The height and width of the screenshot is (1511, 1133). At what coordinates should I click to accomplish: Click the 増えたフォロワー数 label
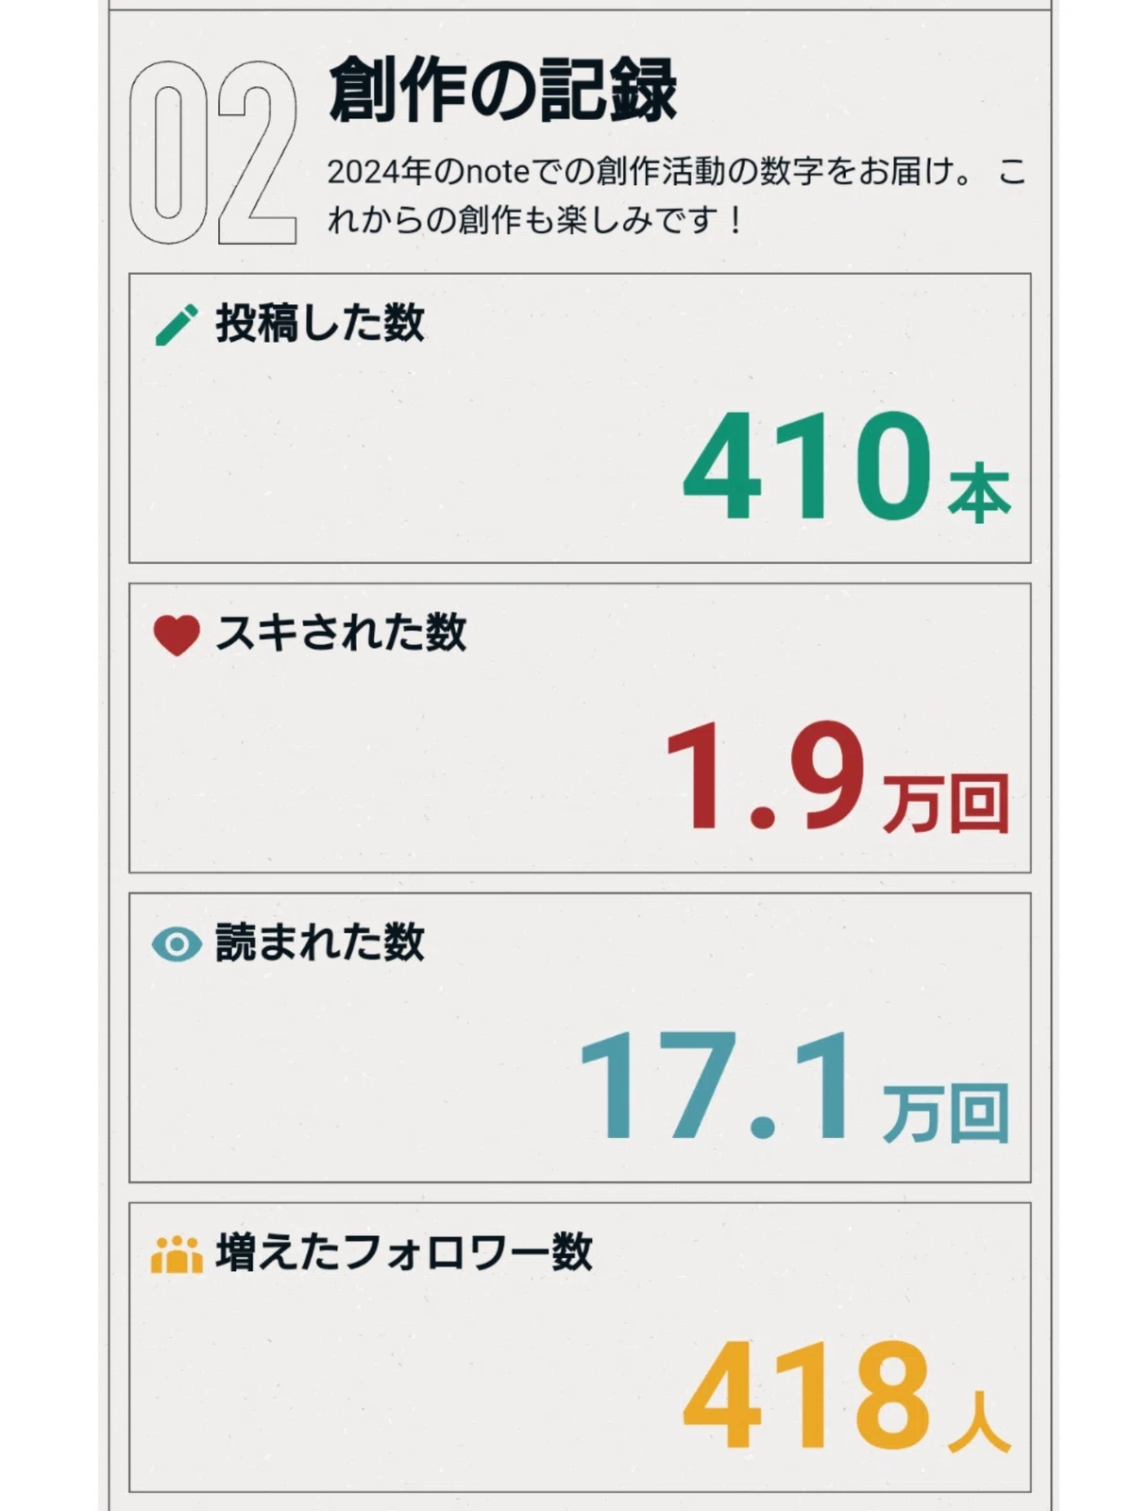(404, 1252)
